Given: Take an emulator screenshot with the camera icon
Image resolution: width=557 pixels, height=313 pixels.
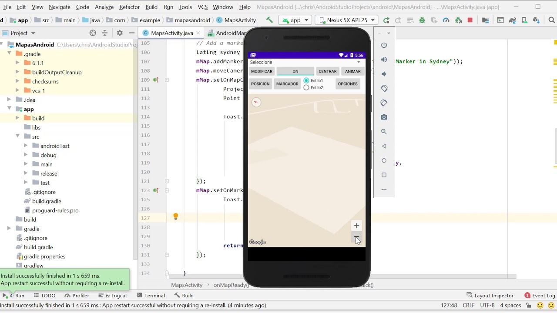Looking at the screenshot, I should pos(384,117).
